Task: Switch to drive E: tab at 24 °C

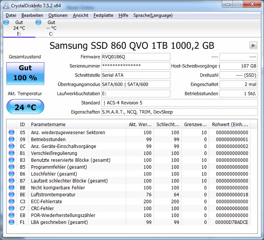Action: coord(19,28)
